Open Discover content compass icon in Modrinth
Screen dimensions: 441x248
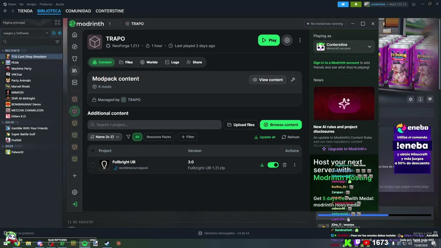[x=74, y=46]
